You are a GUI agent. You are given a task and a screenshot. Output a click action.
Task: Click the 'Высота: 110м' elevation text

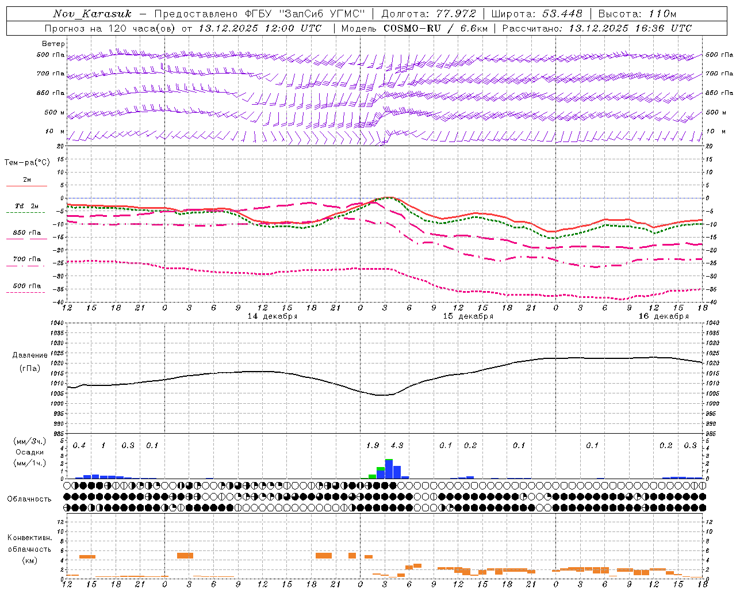coord(637,14)
